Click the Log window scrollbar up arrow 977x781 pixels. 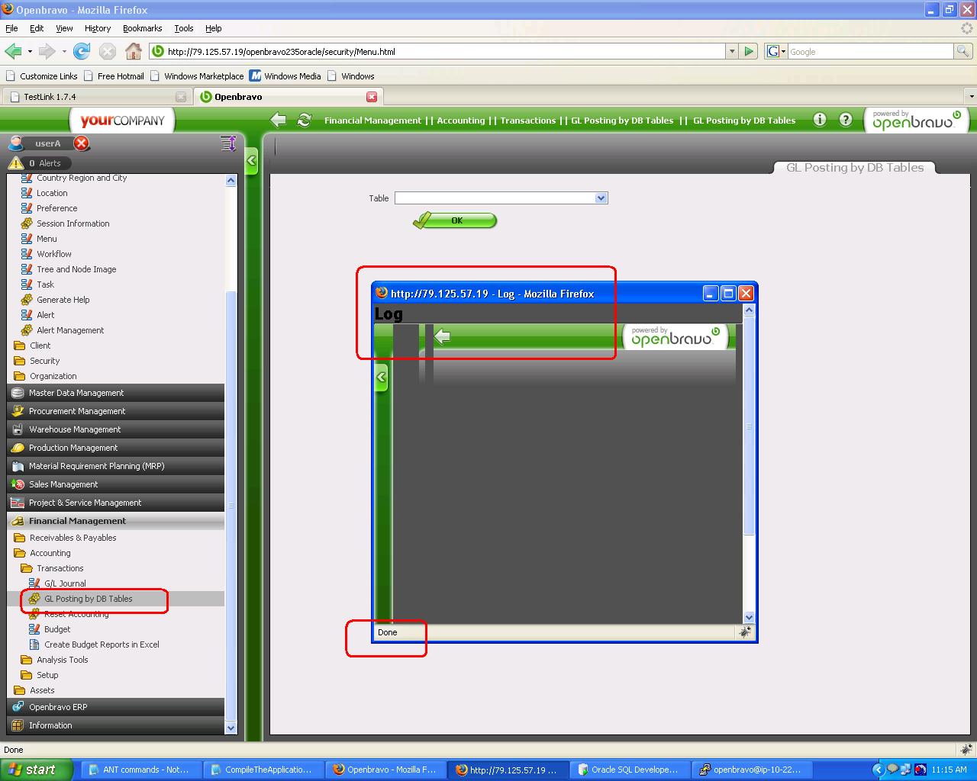pos(749,310)
